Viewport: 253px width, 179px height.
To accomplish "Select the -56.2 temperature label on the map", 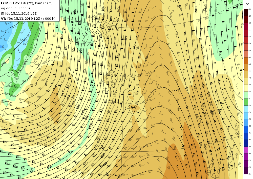I will tap(24, 40).
